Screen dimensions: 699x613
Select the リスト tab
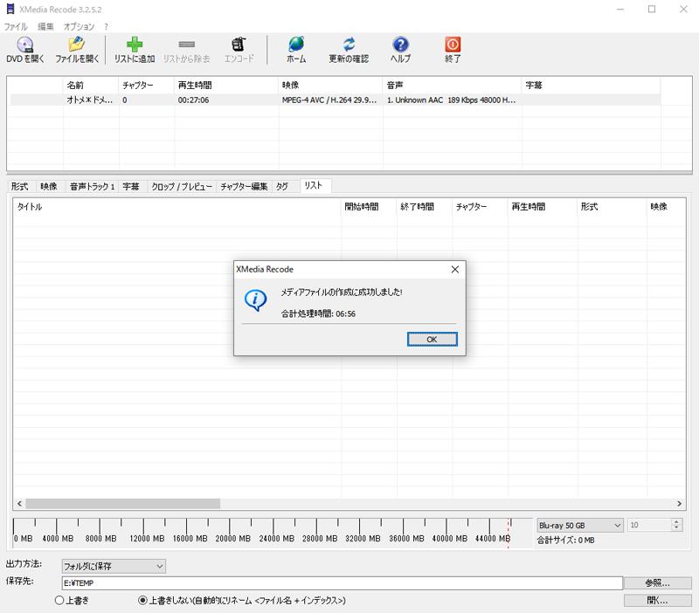coord(314,185)
